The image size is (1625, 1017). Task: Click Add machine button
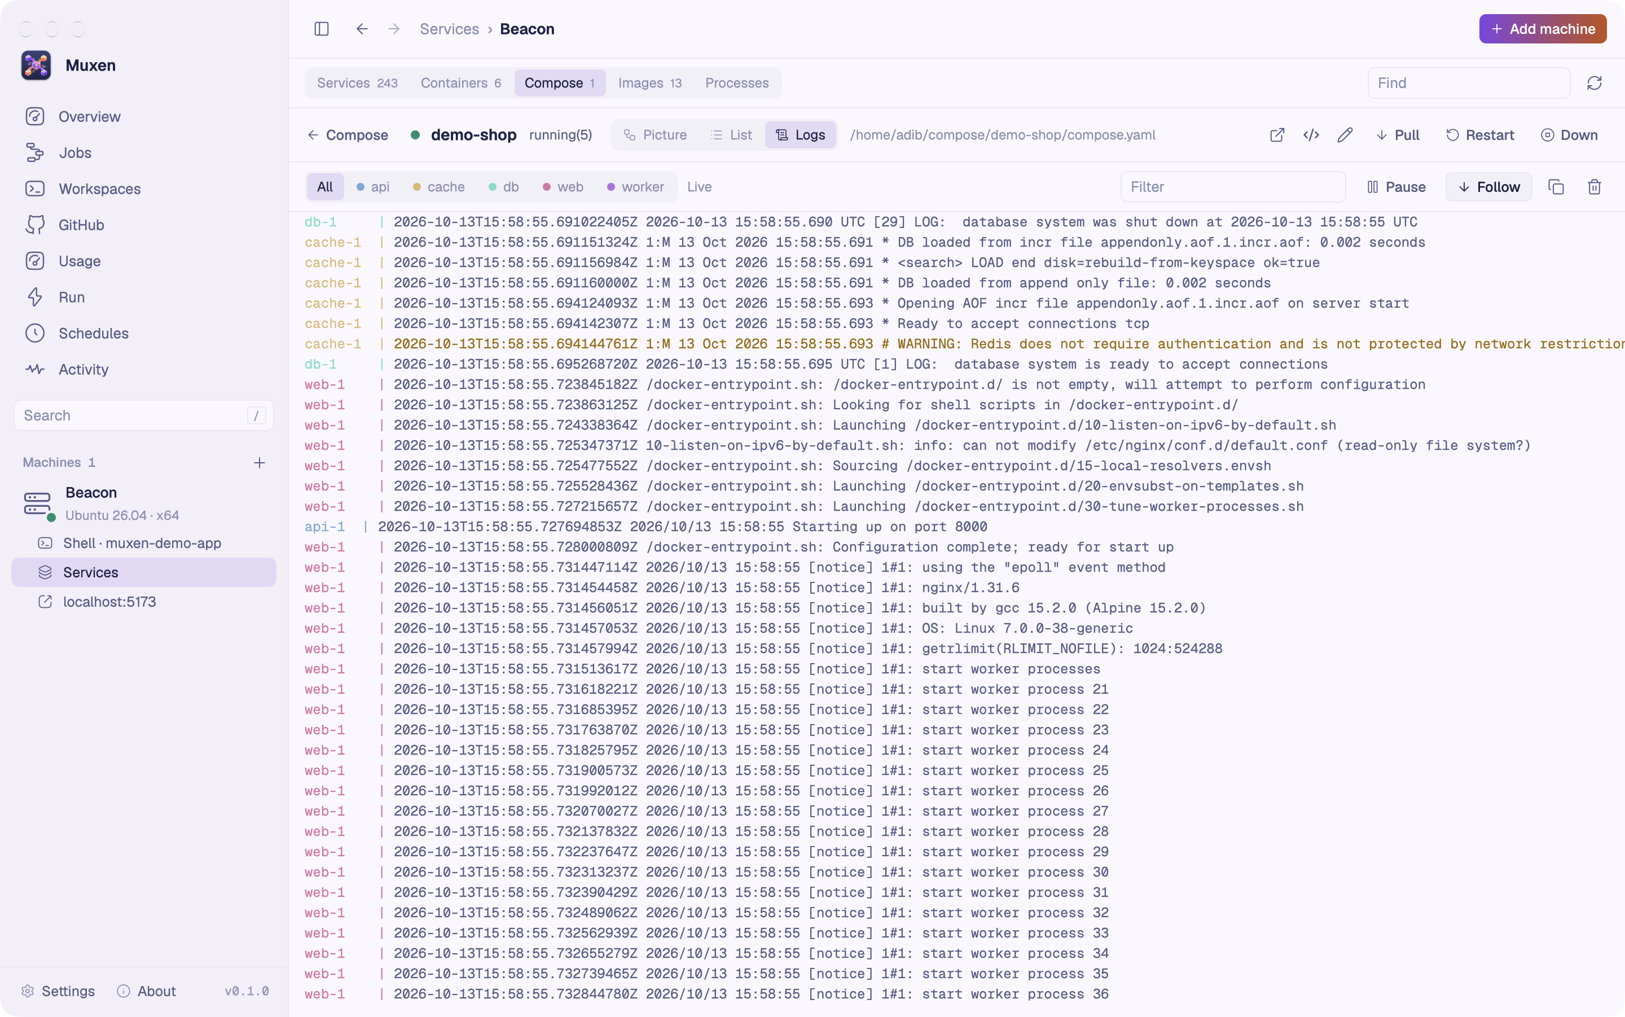pyautogui.click(x=1542, y=29)
